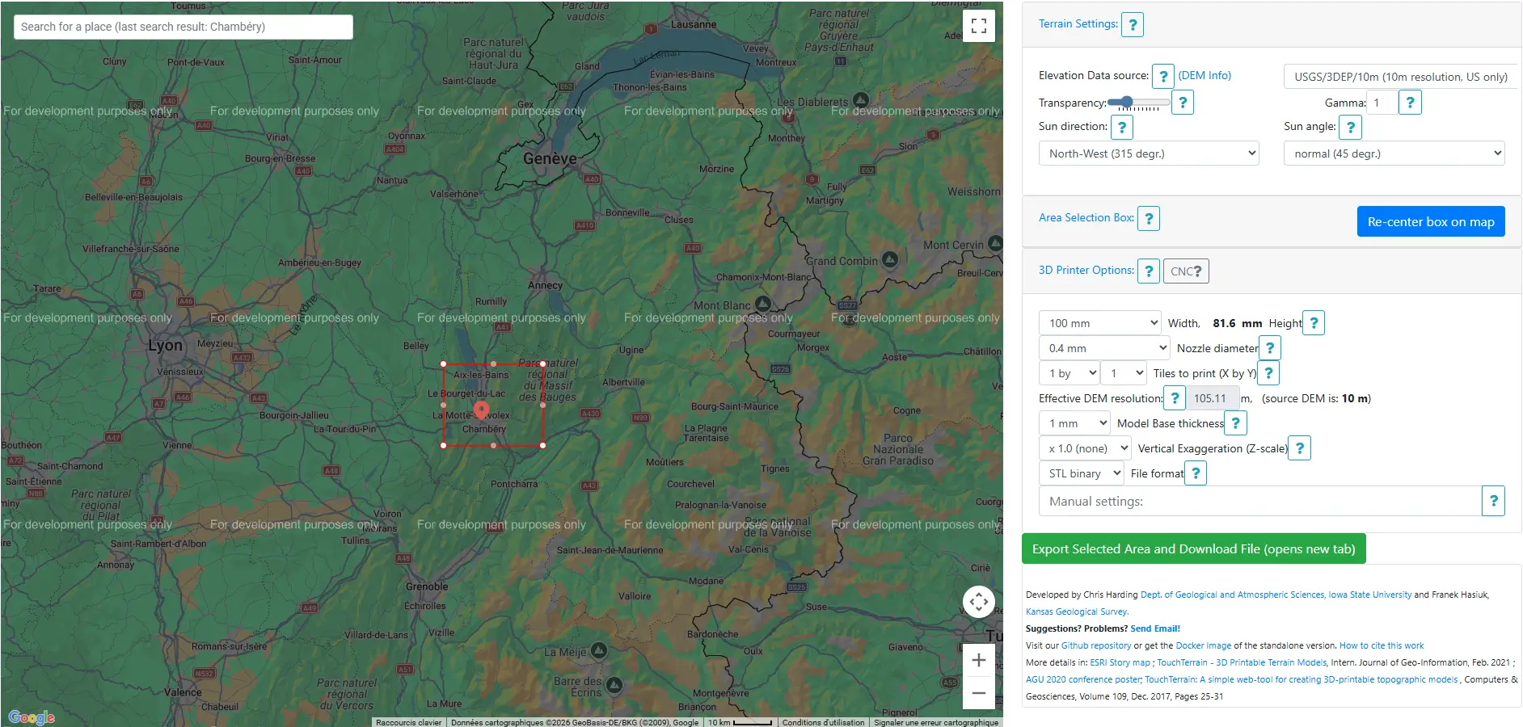Open help for Elevation Data source
1523x727 pixels.
(1162, 75)
